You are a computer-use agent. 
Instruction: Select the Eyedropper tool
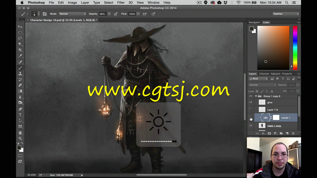[20, 56]
